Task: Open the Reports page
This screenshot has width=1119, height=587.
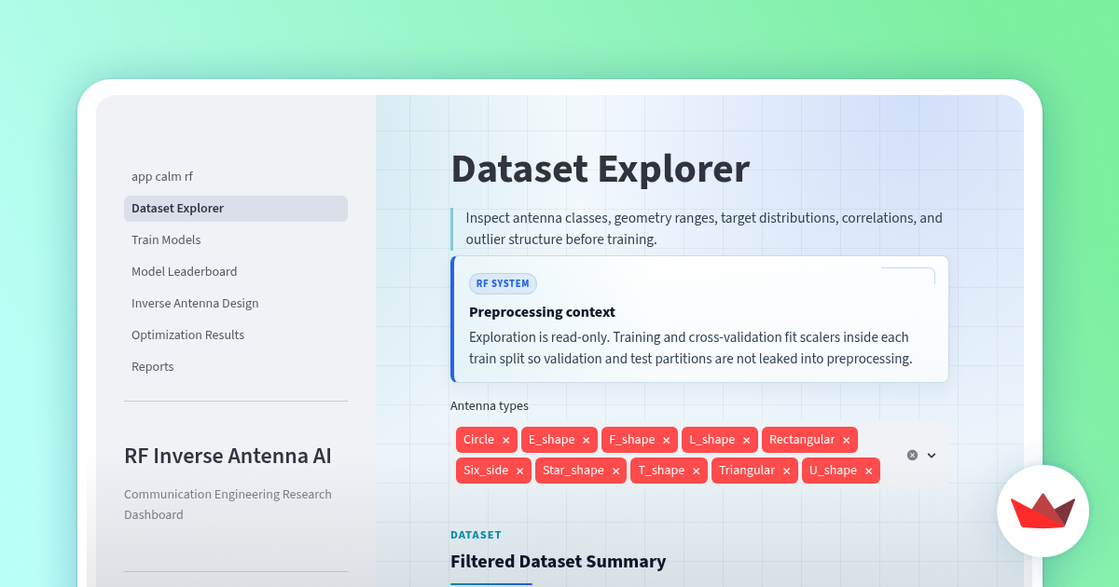Action: [235, 367]
